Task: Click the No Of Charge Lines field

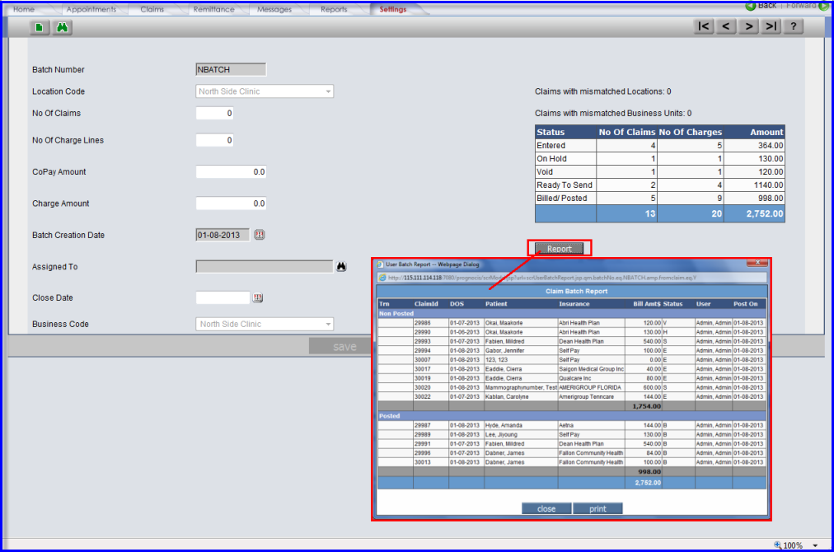Action: 214,140
